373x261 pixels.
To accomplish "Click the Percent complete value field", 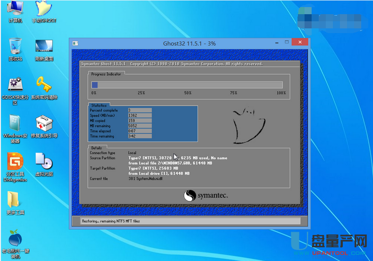I will 140,110.
